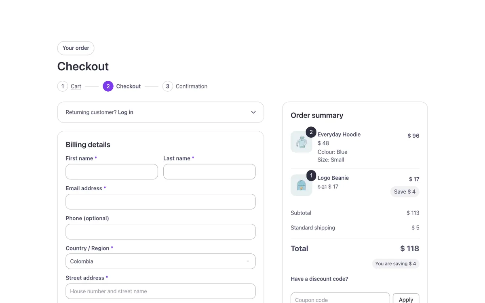485x303 pixels.
Task: Click the hoodie quantity badge showing 2
Action: coord(311,132)
